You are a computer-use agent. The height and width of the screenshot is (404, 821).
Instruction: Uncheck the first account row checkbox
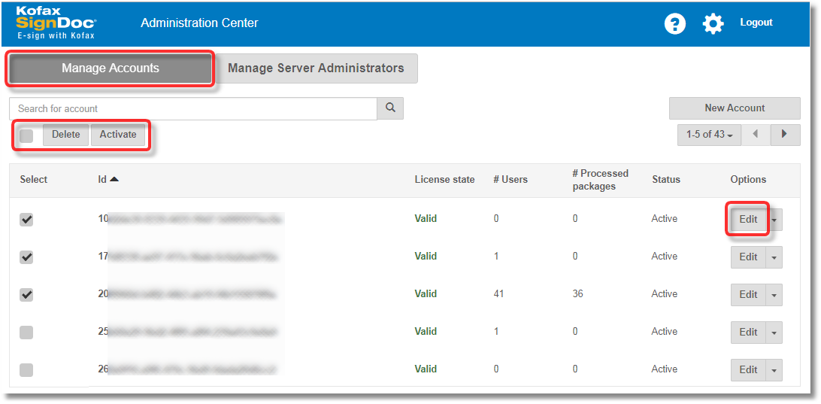(26, 220)
